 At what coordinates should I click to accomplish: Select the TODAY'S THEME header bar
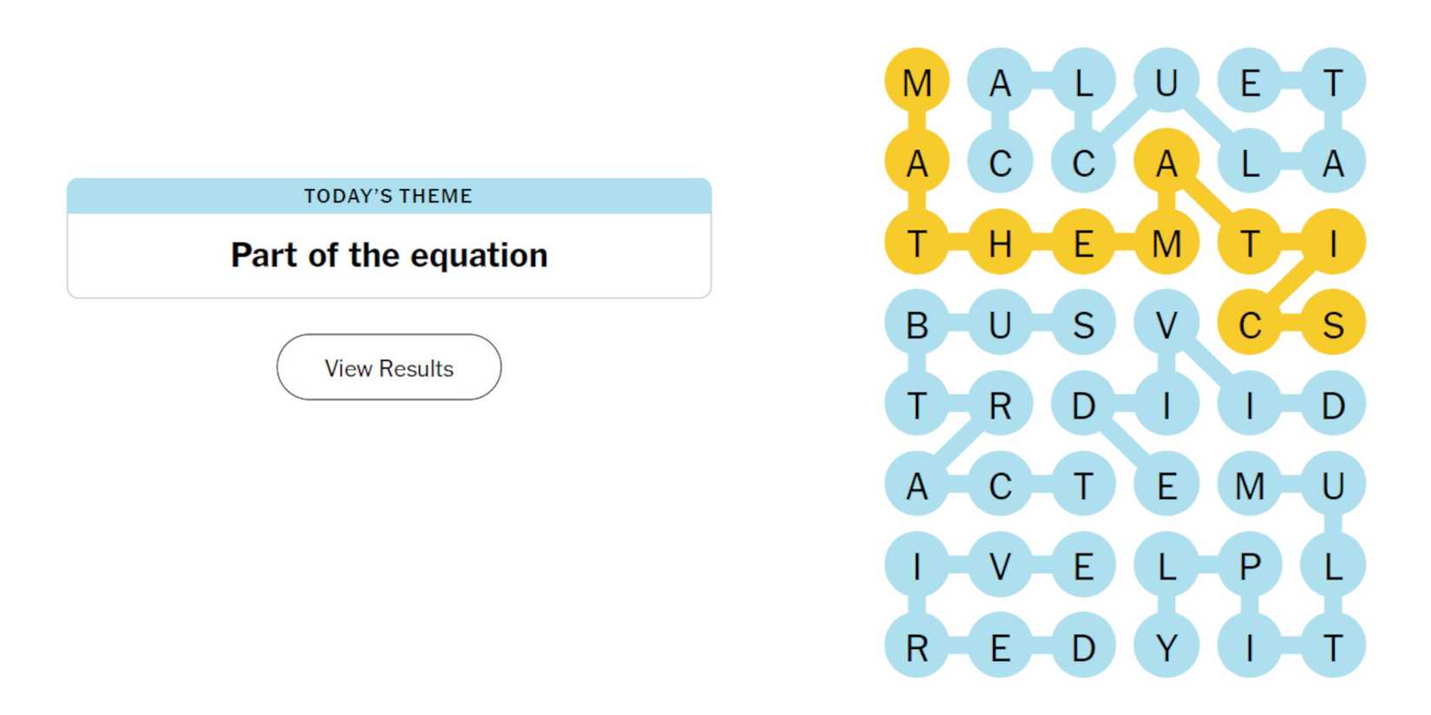click(388, 196)
